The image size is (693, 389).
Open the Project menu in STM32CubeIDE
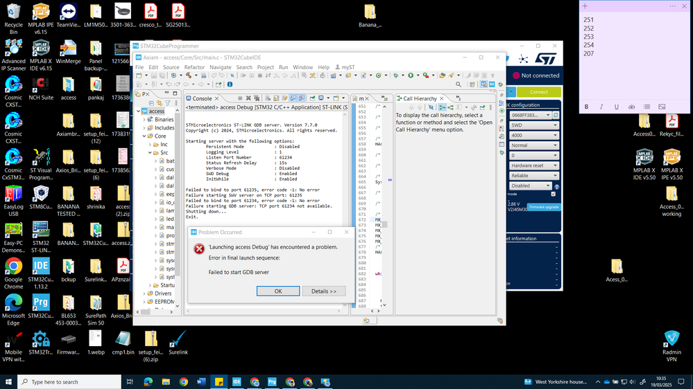pyautogui.click(x=265, y=67)
